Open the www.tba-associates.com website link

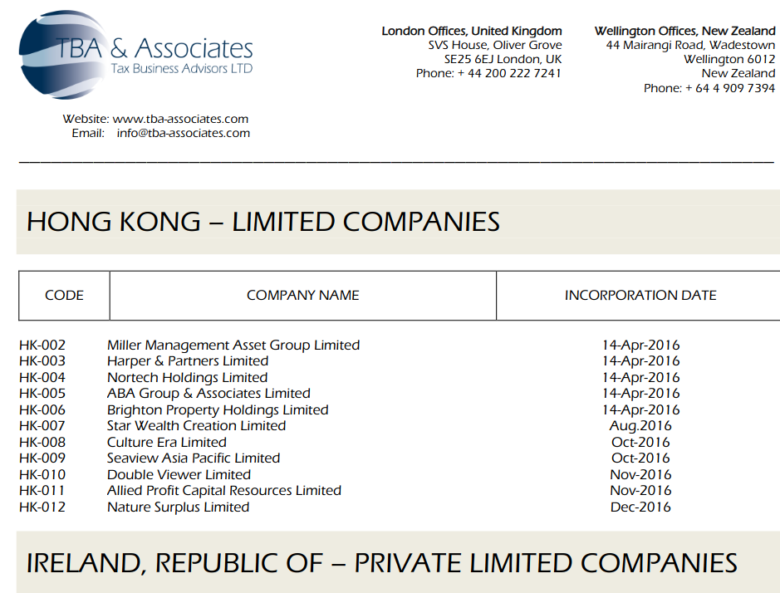coord(180,119)
